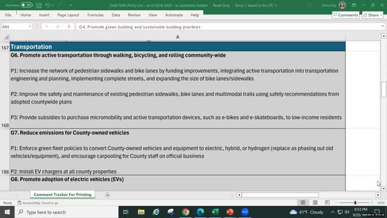
Task: Click the user account profile picture
Action: [x=342, y=5]
